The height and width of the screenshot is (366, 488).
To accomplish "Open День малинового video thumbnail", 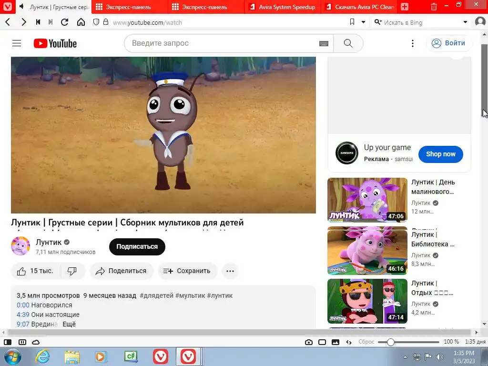I will coord(367,200).
